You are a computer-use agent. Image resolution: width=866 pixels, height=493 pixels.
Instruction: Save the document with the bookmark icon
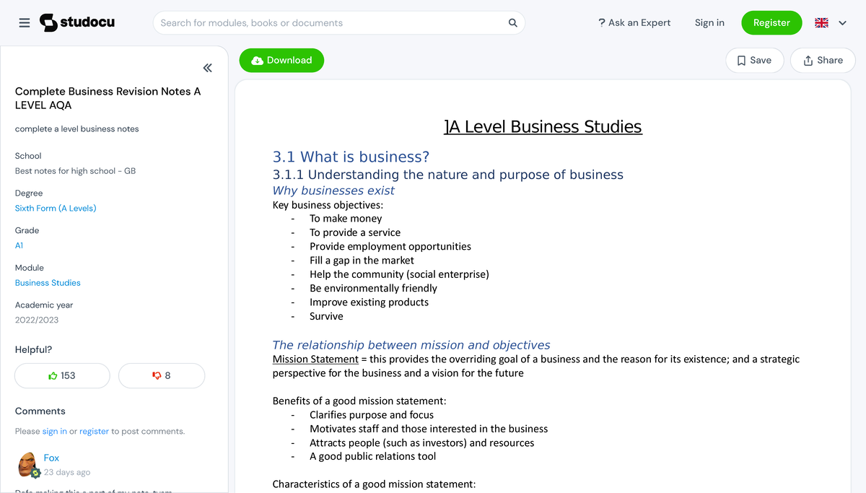742,60
